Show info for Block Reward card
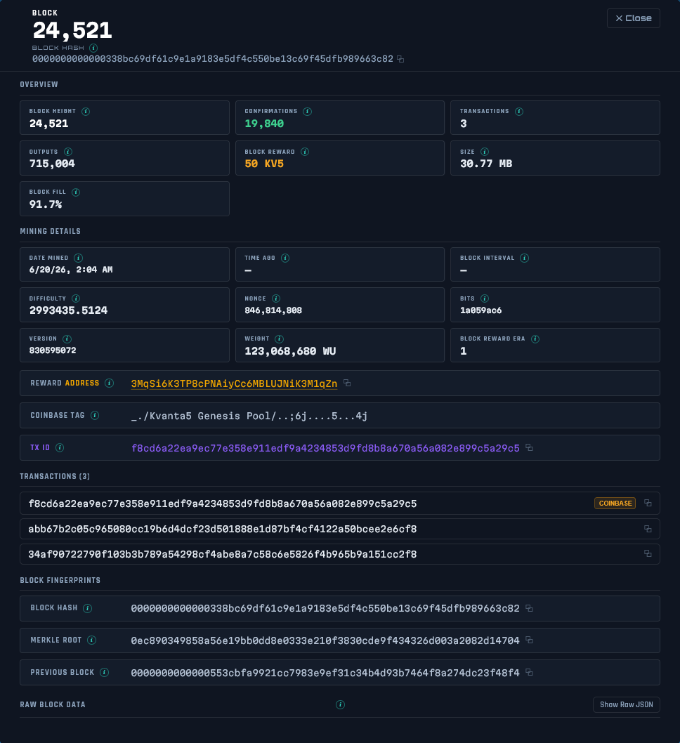680x743 pixels. 305,152
